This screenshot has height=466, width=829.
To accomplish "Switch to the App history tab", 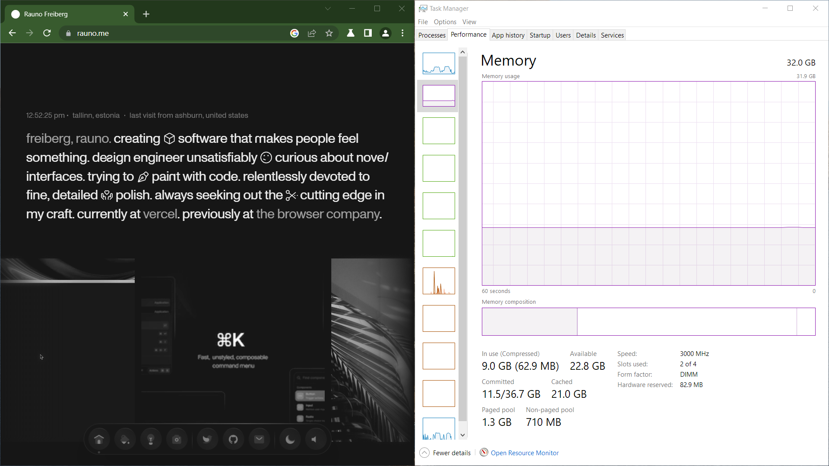I will tap(508, 35).
